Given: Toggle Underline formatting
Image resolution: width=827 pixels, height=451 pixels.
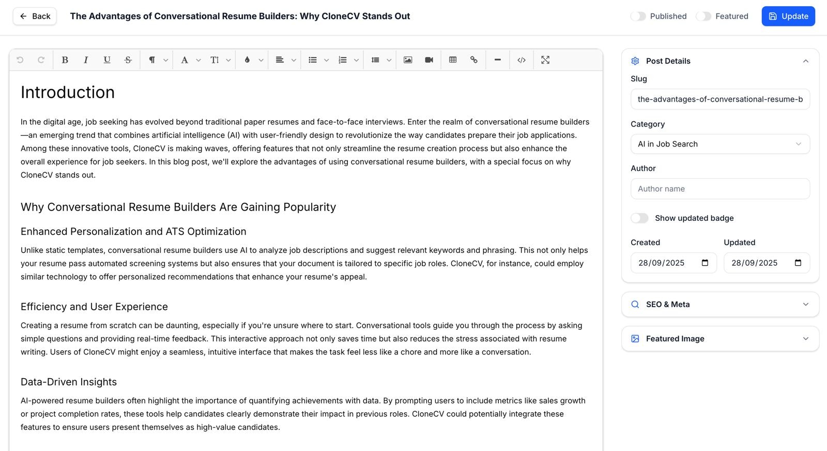Looking at the screenshot, I should coord(107,60).
